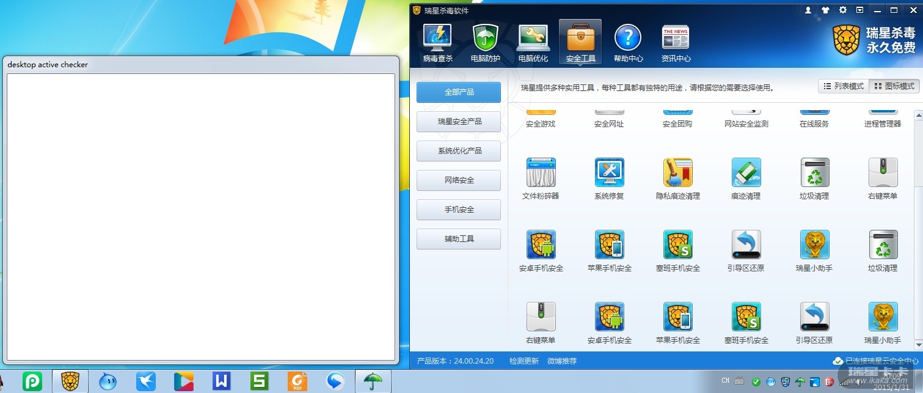Image resolution: width=923 pixels, height=393 pixels.
Task: Click the 产品版本 version text
Action: click(455, 361)
